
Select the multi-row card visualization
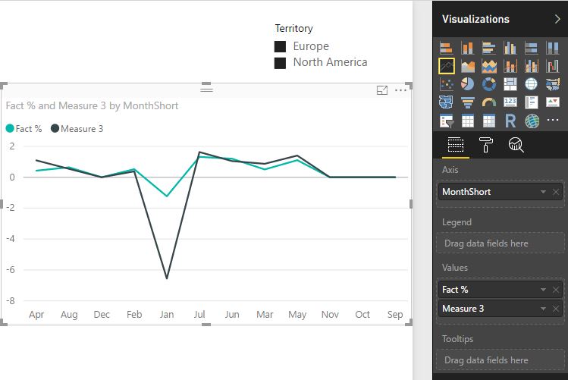(531, 102)
